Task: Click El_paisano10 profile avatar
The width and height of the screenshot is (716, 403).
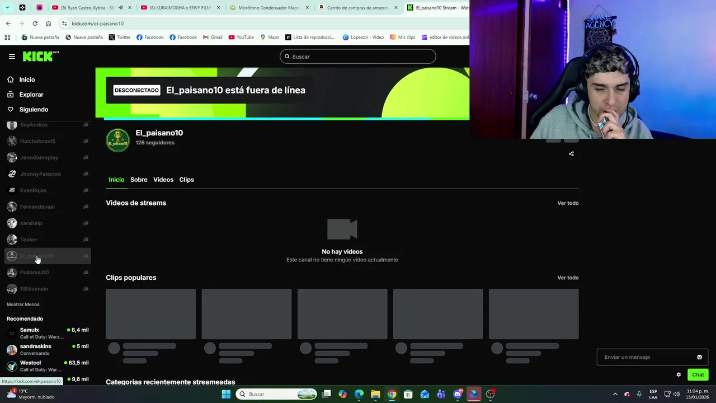Action: point(117,140)
